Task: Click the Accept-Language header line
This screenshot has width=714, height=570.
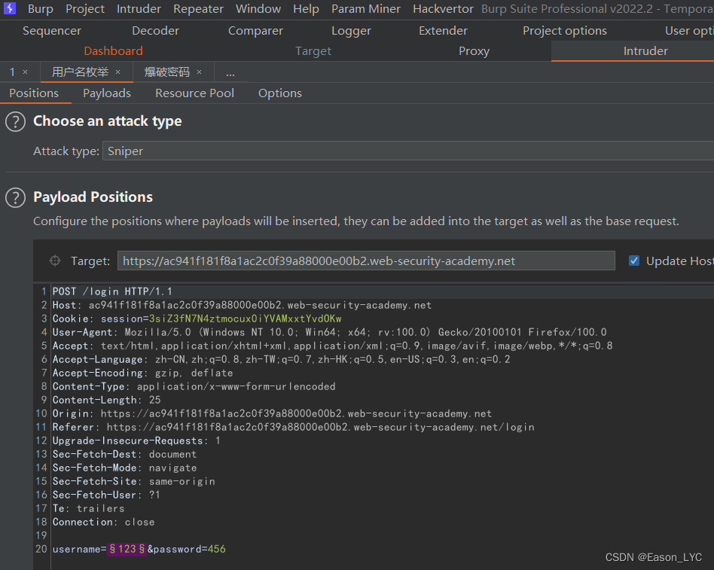Action: coord(281,359)
